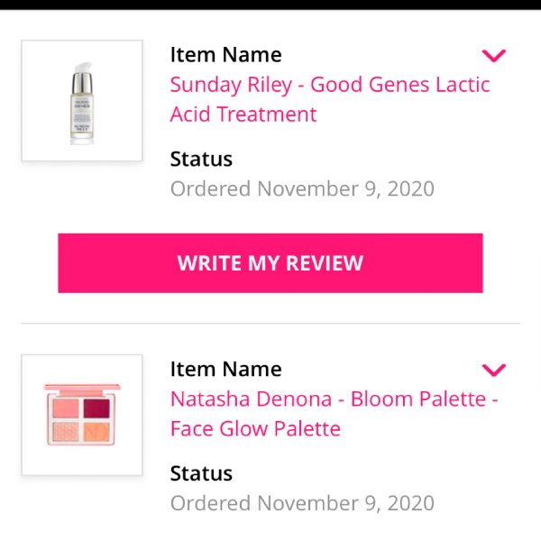Collapse the Sunday Riley item chevron
This screenshot has height=541, width=541.
pyautogui.click(x=494, y=56)
